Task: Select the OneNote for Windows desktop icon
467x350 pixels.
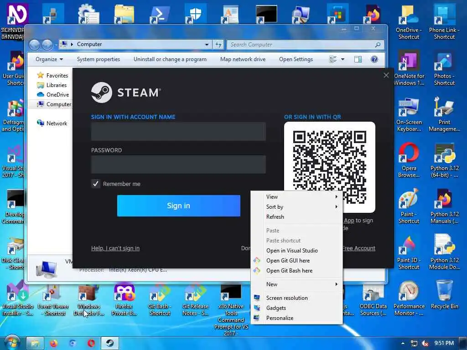Action: pos(409,68)
